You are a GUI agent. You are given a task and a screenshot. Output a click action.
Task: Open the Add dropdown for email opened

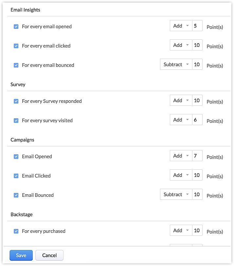181,26
